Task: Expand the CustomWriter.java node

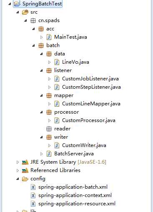Action: 49,145
